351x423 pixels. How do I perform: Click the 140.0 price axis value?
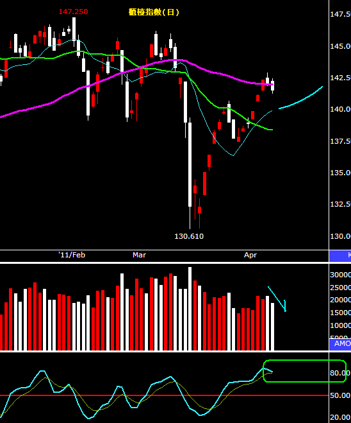click(341, 109)
